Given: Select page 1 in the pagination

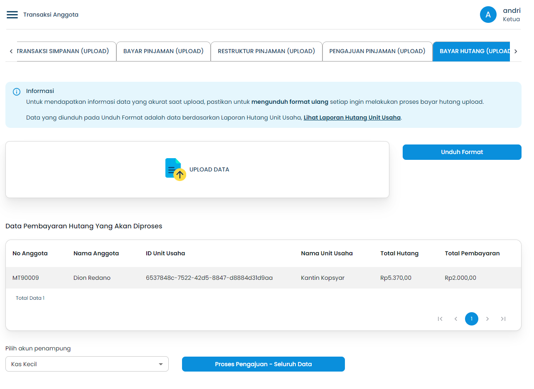Looking at the screenshot, I should point(472,319).
